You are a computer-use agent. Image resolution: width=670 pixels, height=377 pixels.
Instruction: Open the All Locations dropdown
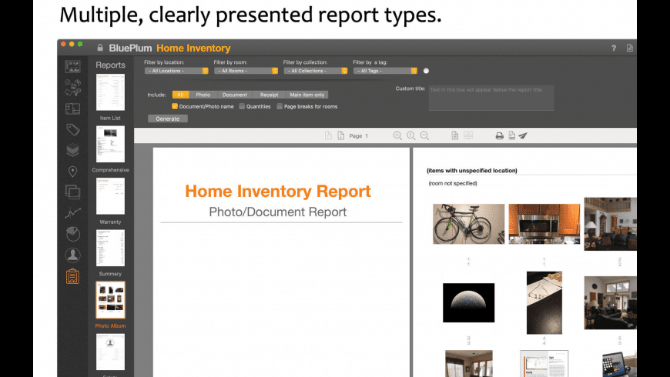(x=176, y=71)
